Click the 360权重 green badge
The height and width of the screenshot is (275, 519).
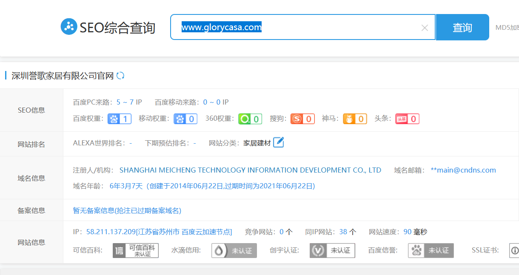[x=250, y=119]
